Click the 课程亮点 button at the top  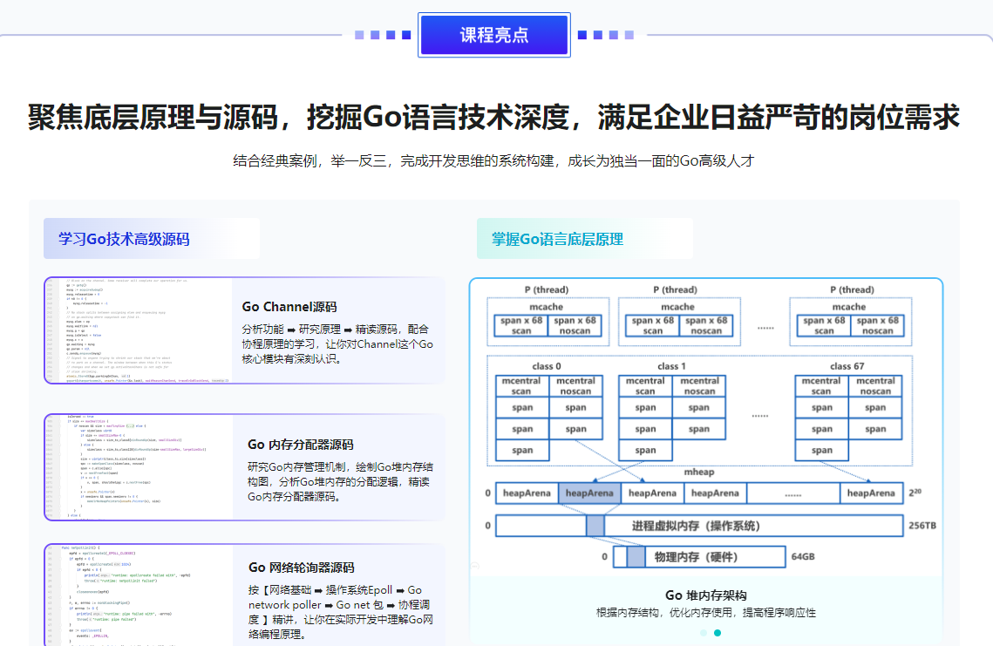[x=493, y=34]
